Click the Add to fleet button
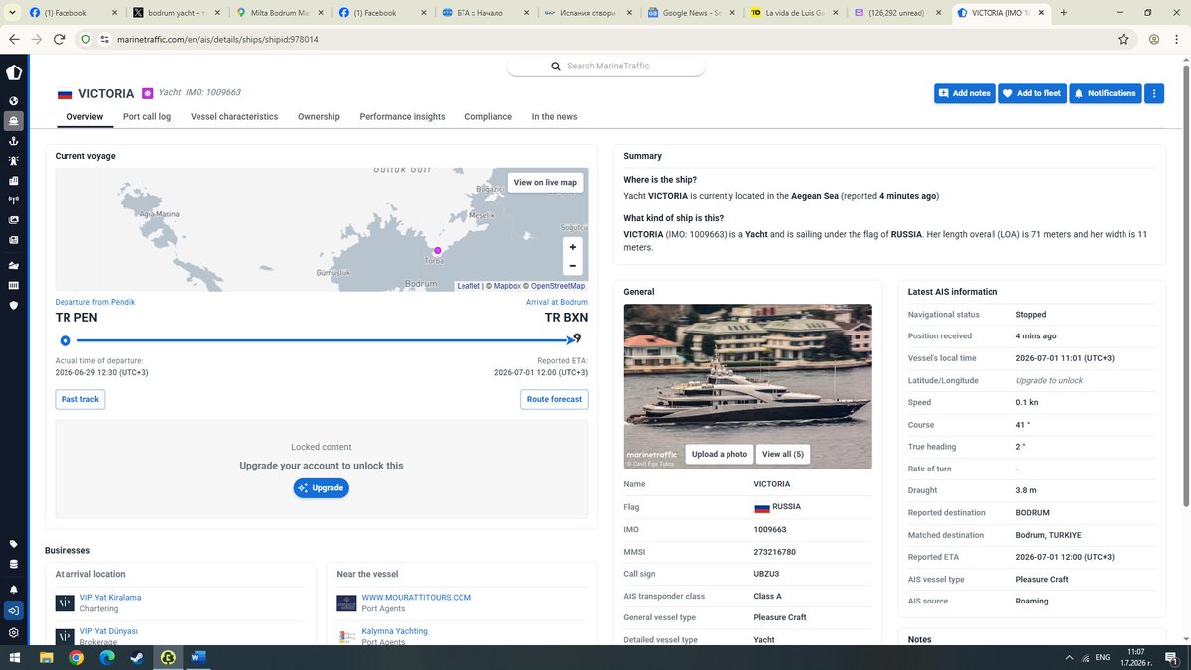The image size is (1191, 670). coord(1032,93)
